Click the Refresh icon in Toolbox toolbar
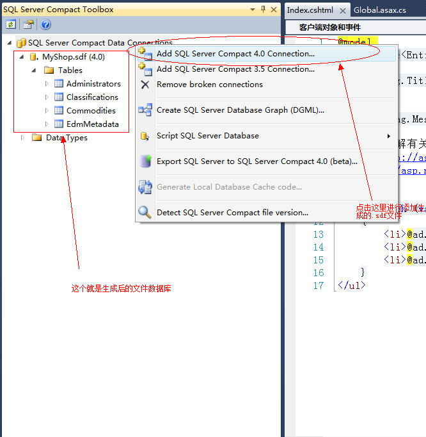 pyautogui.click(x=11, y=24)
